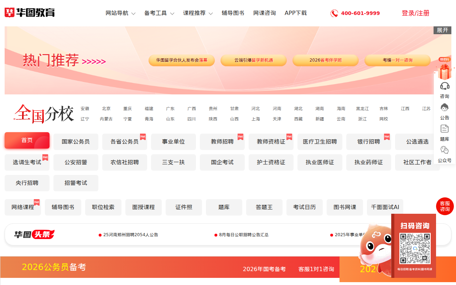Select the 各省公务员 category
This screenshot has width=456, height=285.
click(x=124, y=142)
